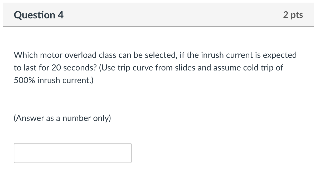Click the Question 4 header
Viewport: 320px width, 193px height.
pos(38,15)
